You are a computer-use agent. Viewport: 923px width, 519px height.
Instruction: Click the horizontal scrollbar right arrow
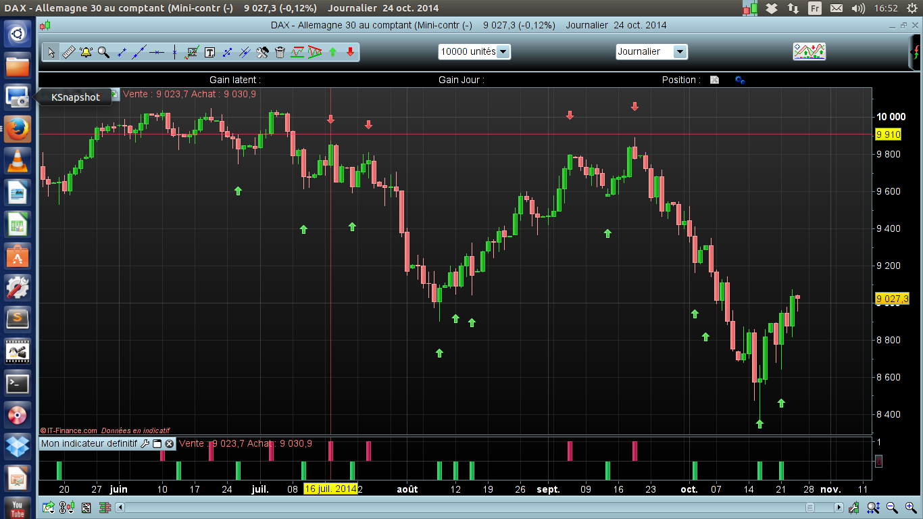point(839,508)
